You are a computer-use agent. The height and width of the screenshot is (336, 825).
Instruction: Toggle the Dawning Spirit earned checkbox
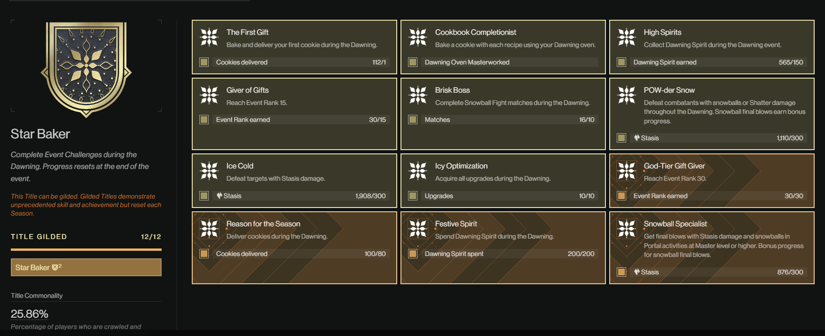[621, 62]
